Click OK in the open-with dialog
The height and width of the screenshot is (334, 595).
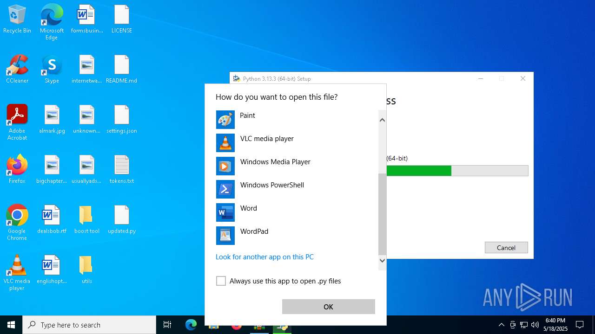(x=328, y=307)
